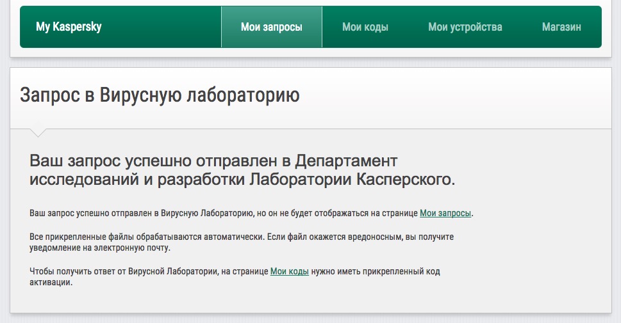Switch to the Мои запросы tab
The width and height of the screenshot is (621, 323).
click(x=272, y=27)
